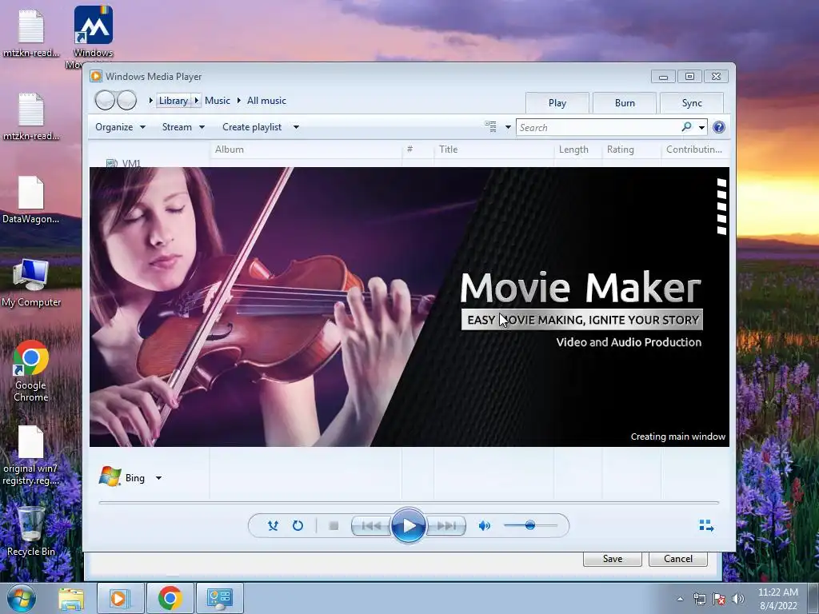Screen dimensions: 819x614
Task: Select the VM1 item in navigation pane
Action: point(124,163)
